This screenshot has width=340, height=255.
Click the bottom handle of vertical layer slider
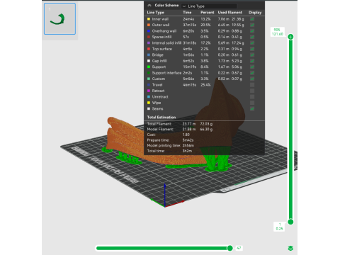[290, 222]
